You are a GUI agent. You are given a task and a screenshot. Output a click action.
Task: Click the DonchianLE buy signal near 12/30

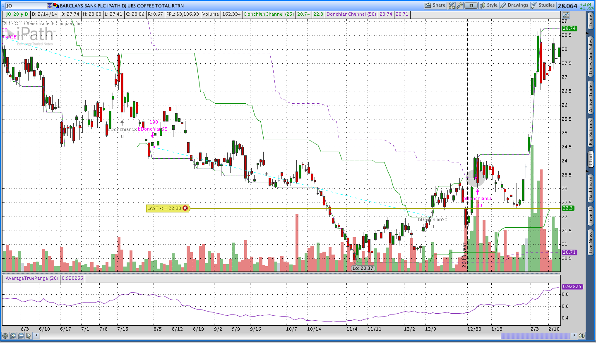[478, 198]
